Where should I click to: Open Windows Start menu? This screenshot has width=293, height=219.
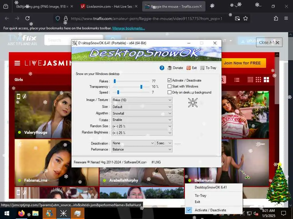point(7,213)
